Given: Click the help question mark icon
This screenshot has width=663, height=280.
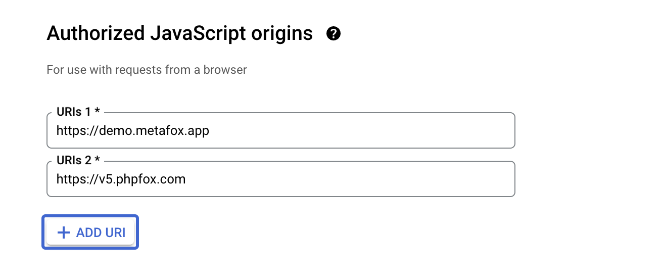Looking at the screenshot, I should click(x=334, y=34).
